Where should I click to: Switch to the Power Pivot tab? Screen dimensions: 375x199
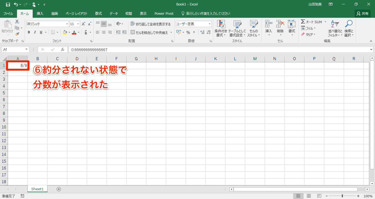(x=164, y=13)
